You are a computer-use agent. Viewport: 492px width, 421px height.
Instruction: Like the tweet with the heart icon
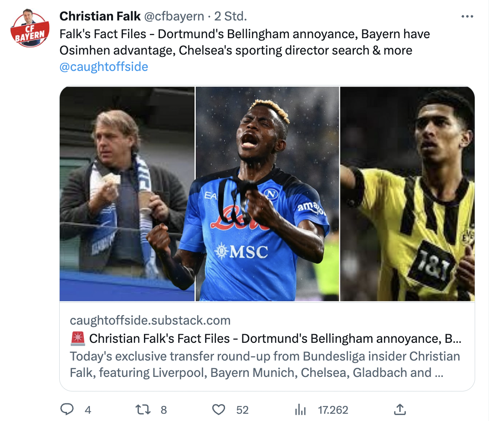219,410
